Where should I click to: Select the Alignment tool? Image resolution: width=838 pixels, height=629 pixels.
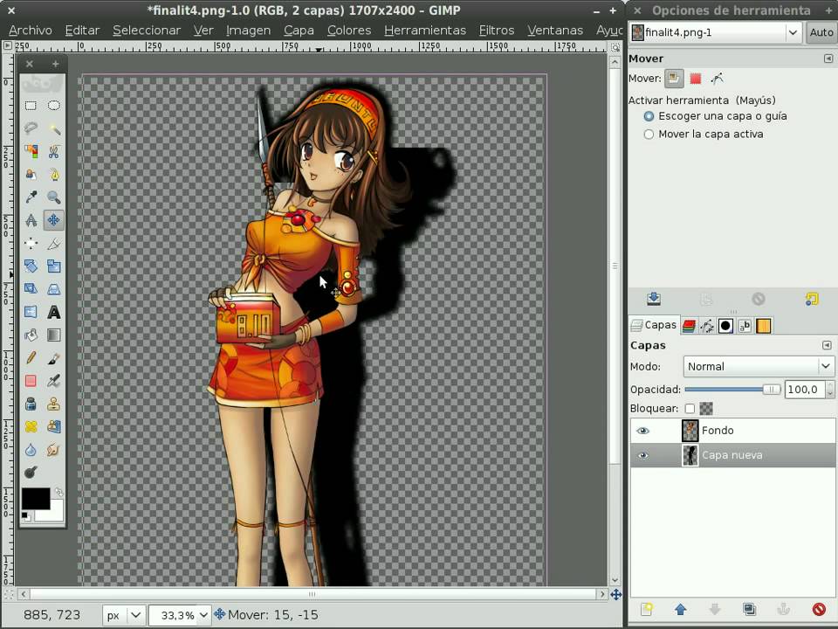[x=31, y=244]
